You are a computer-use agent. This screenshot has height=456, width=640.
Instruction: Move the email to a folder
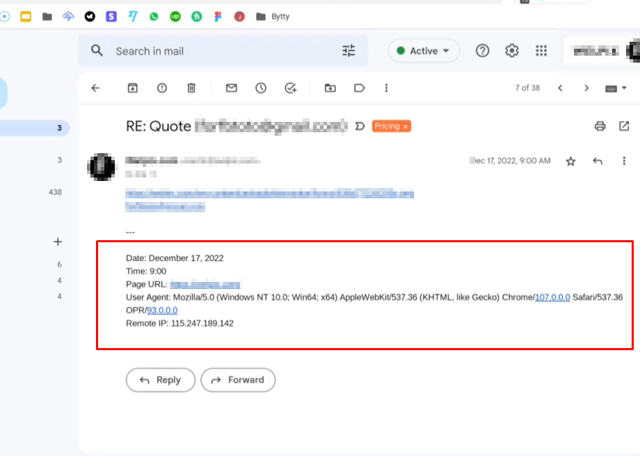[330, 88]
